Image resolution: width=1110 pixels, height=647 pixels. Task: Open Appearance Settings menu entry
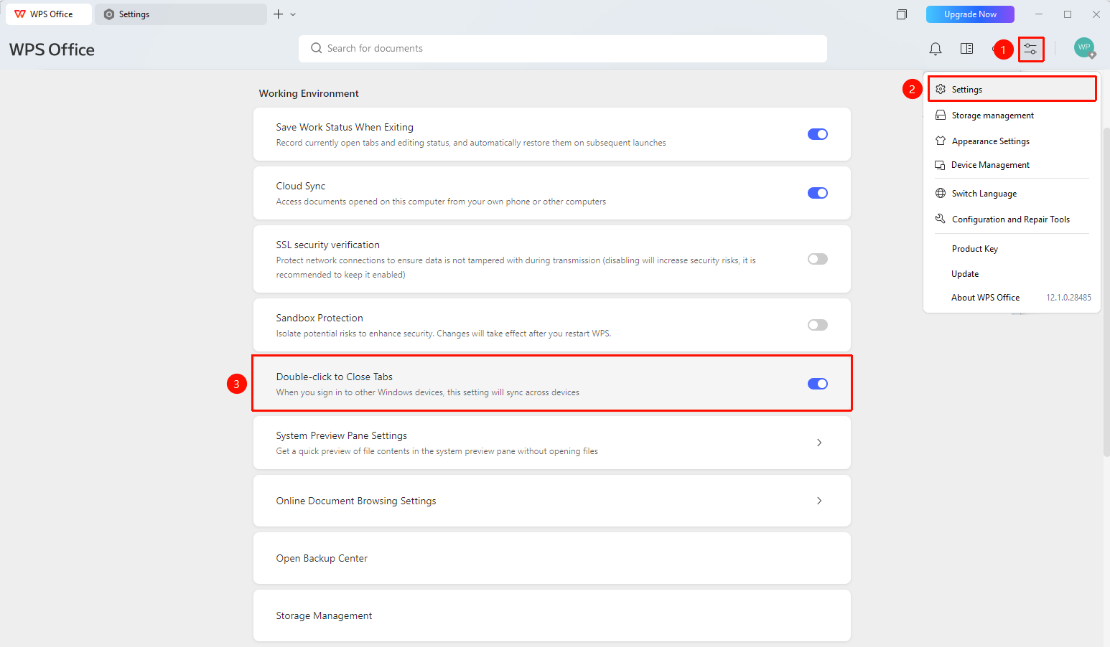click(1012, 141)
